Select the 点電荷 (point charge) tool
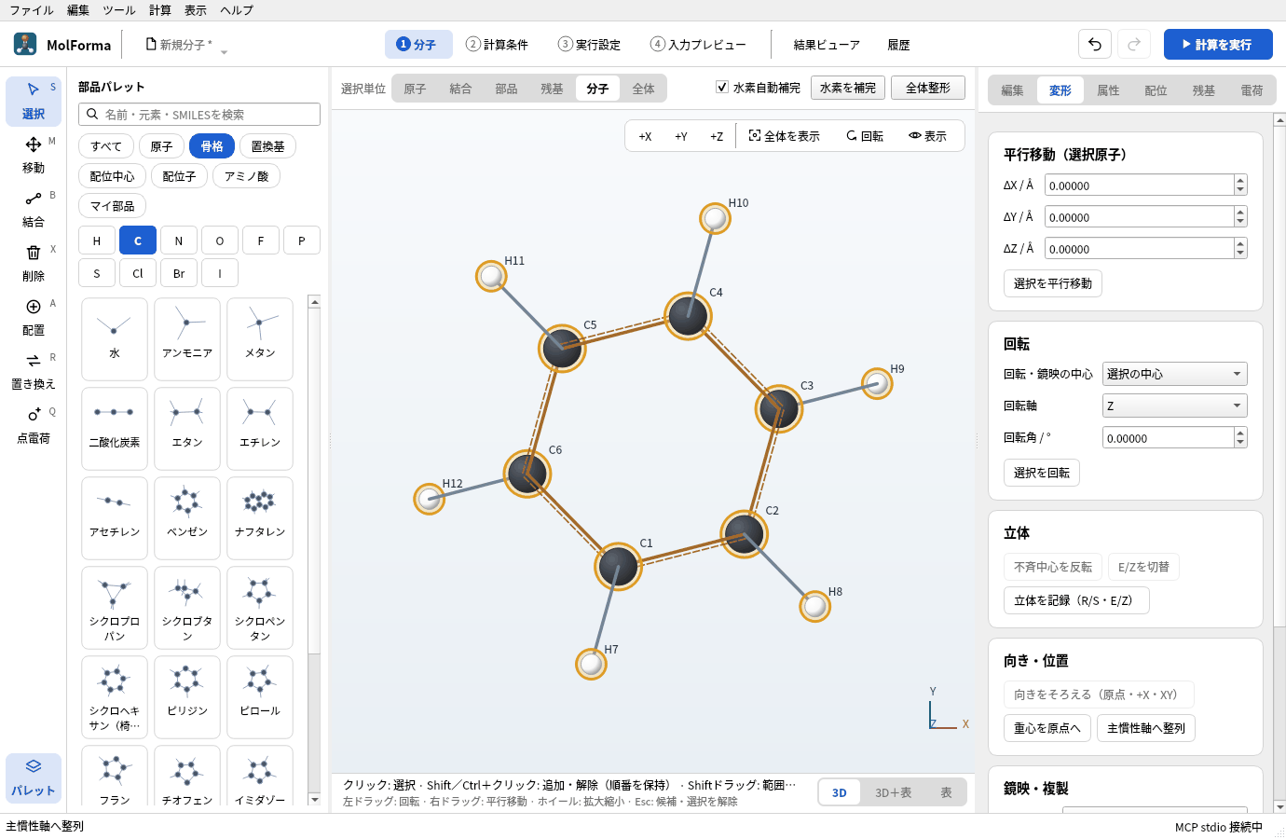 (34, 425)
